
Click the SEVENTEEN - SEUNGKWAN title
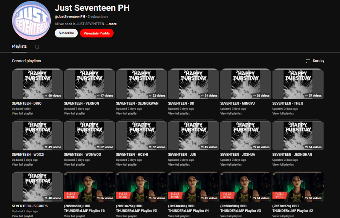point(137,103)
